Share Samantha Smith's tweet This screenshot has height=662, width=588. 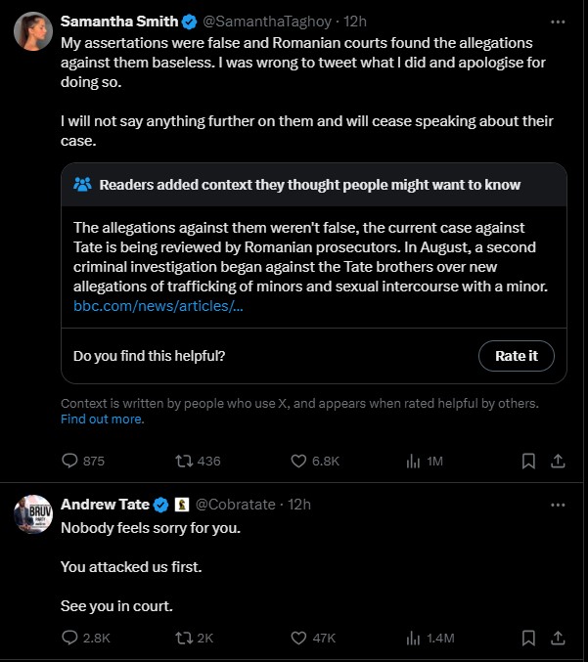[558, 461]
